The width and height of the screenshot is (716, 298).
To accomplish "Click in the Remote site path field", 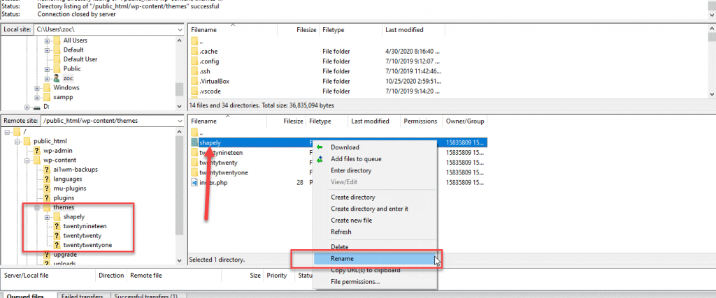I will [x=108, y=121].
